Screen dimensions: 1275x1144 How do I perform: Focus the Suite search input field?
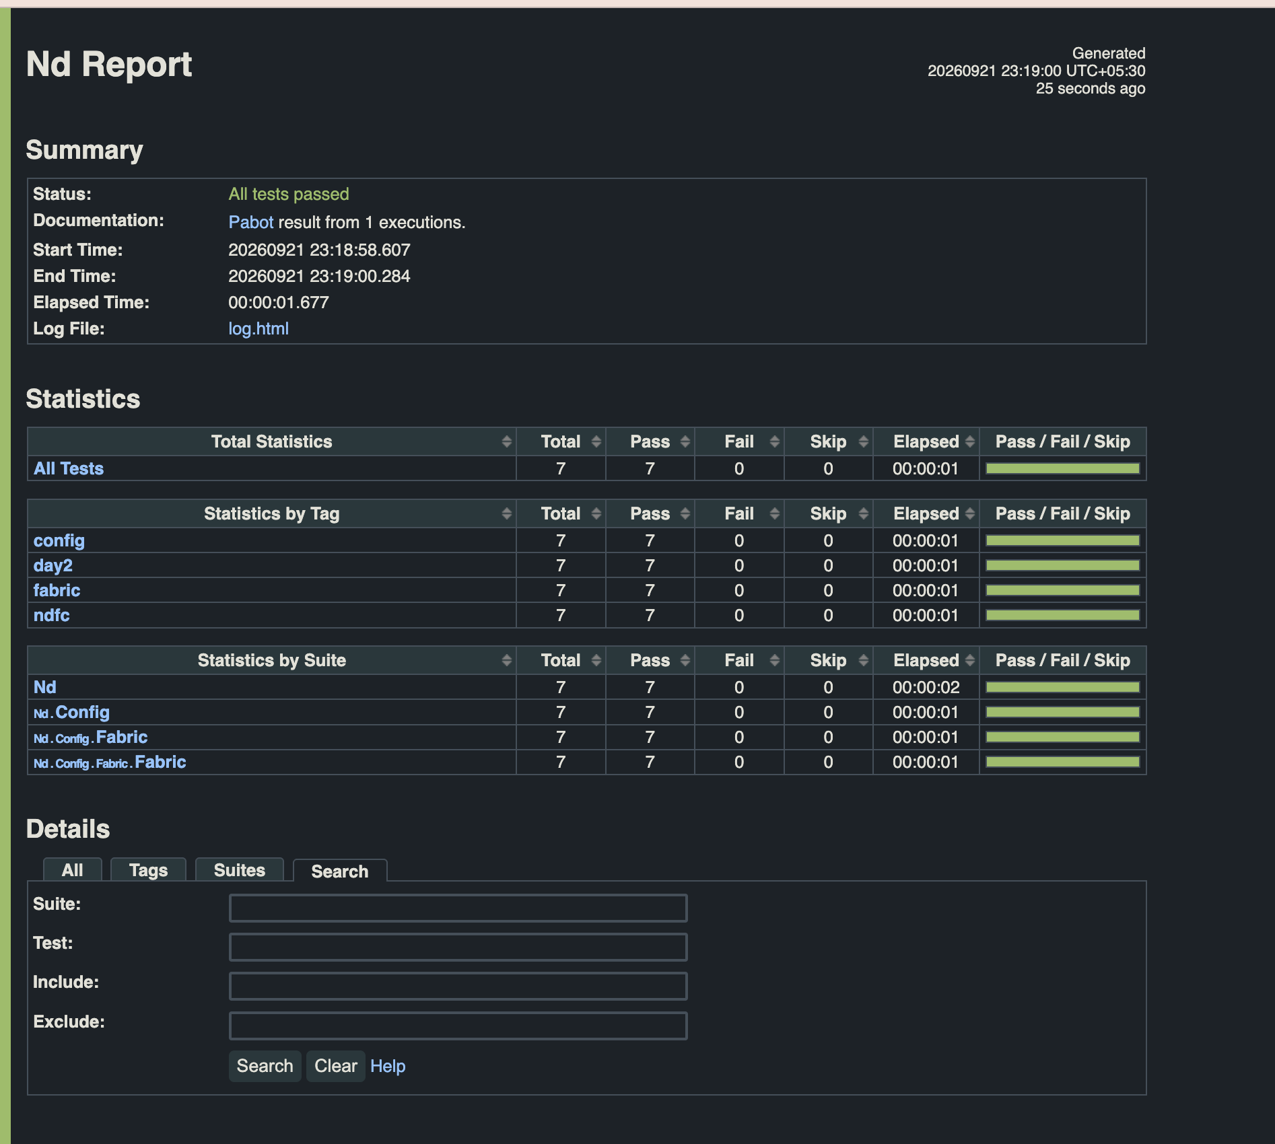(458, 908)
